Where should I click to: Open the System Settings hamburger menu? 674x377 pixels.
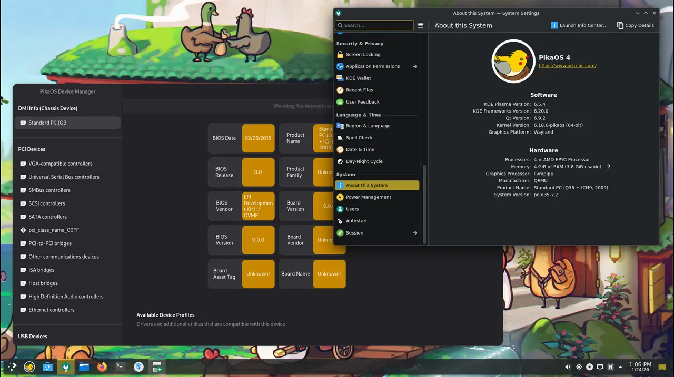(x=421, y=25)
